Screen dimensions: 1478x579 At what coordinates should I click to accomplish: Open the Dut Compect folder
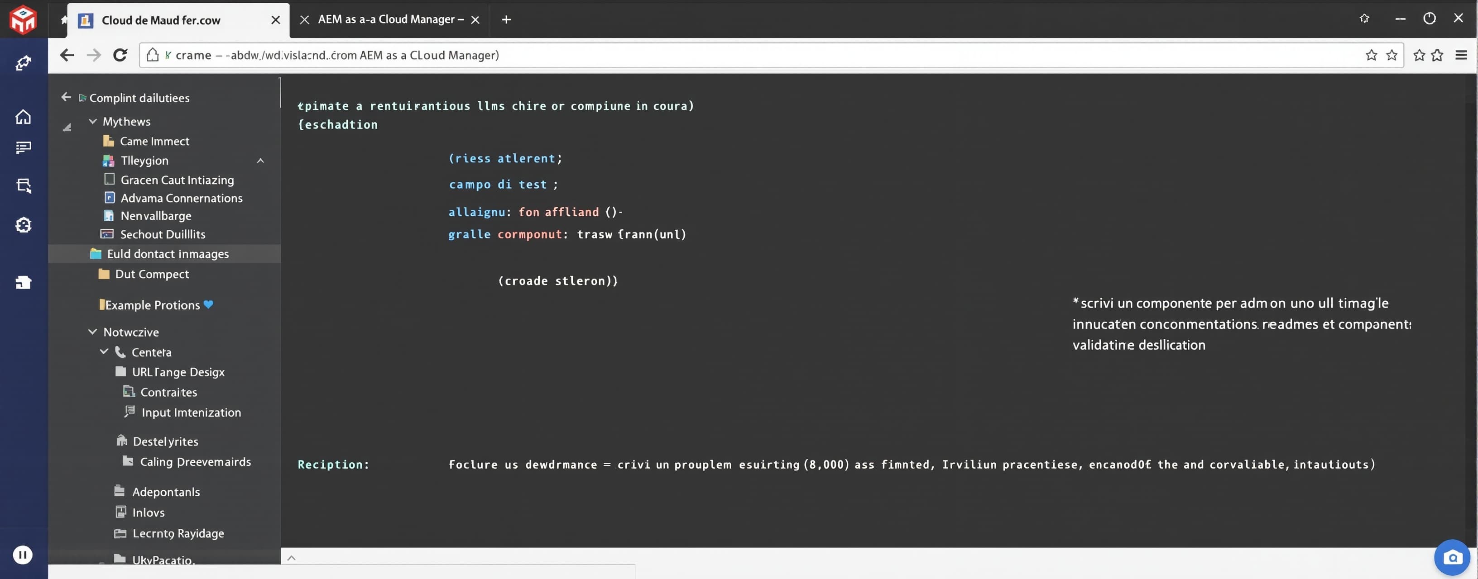(152, 274)
